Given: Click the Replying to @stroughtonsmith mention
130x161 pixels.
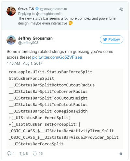Looking at the screenshot, I should click(49, 14).
